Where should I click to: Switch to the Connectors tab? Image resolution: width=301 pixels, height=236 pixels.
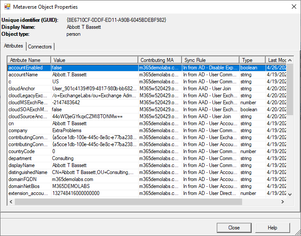pyautogui.click(x=40, y=47)
